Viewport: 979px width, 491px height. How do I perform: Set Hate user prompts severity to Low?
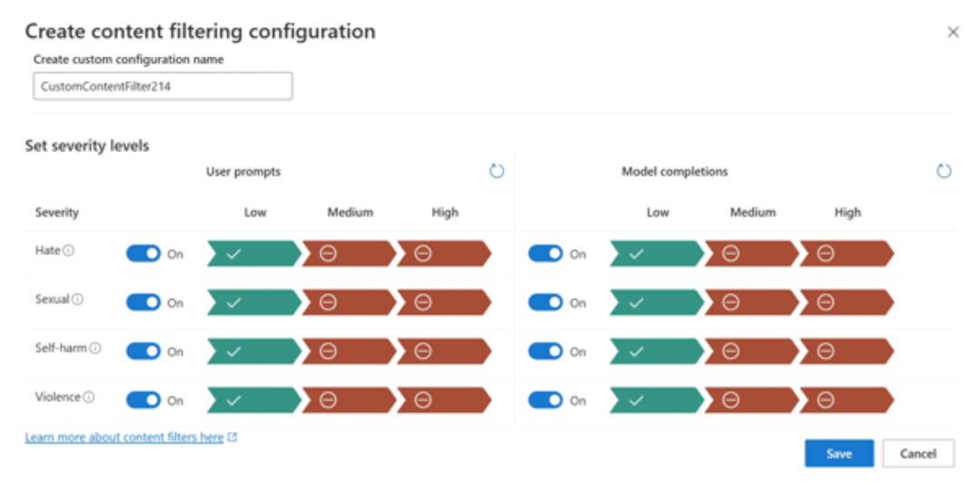coord(252,254)
